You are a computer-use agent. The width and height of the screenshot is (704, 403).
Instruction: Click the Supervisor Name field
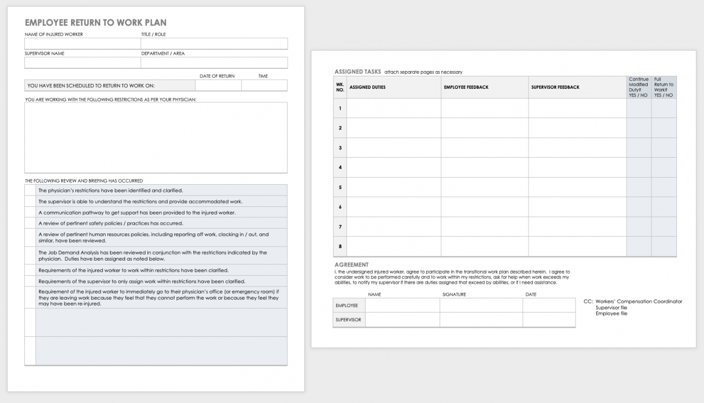click(81, 62)
